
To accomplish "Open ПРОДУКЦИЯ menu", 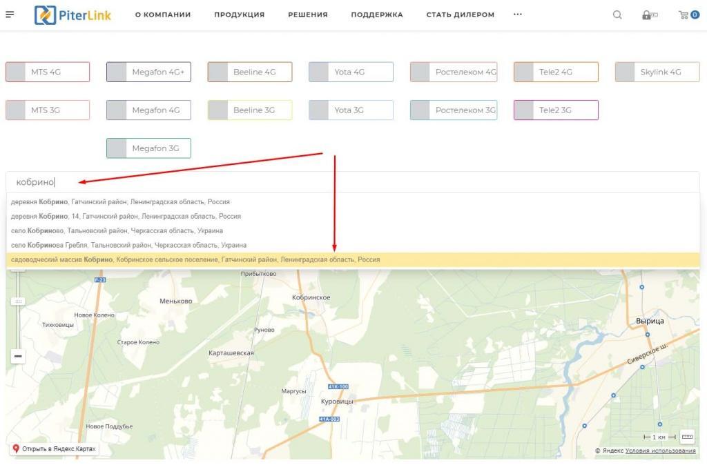I will coord(240,15).
